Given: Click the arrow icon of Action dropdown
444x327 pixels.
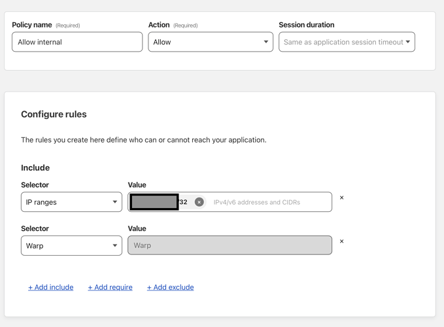Looking at the screenshot, I should (265, 42).
